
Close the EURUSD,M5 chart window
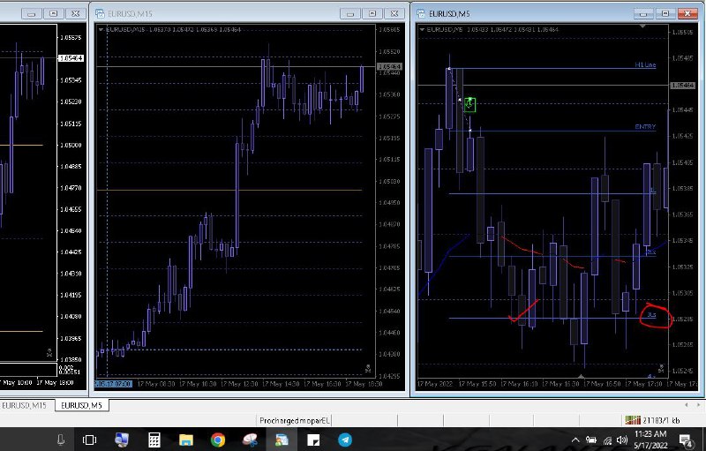click(687, 14)
